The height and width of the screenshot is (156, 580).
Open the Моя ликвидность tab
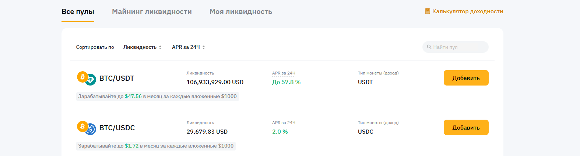point(241,12)
